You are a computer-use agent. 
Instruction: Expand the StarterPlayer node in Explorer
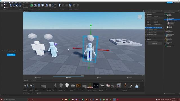pyautogui.click(x=165, y=40)
